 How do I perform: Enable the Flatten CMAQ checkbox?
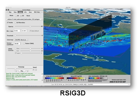(24, 43)
